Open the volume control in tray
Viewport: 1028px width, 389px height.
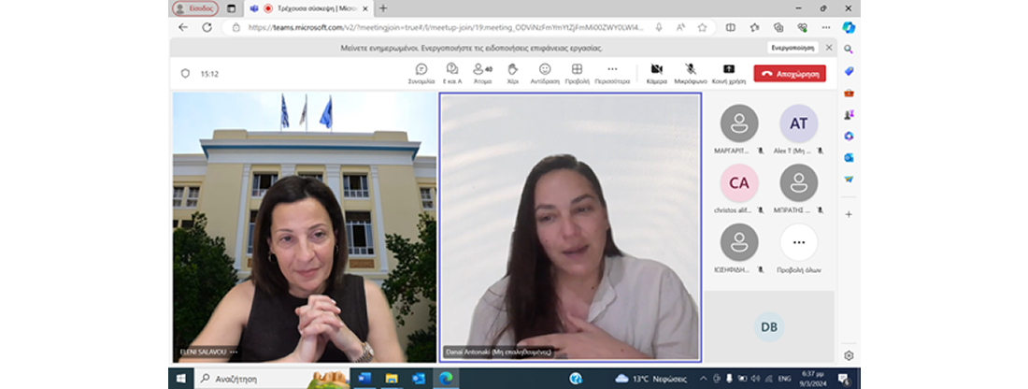[754, 379]
